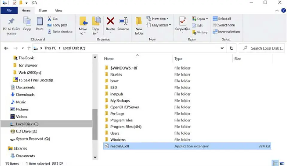
Task: Click the Refresh button beside address bar
Action: coord(231,48)
